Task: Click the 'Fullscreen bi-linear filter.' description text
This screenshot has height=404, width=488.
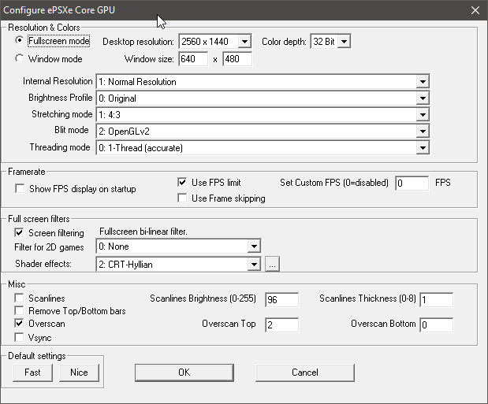Action: point(143,232)
